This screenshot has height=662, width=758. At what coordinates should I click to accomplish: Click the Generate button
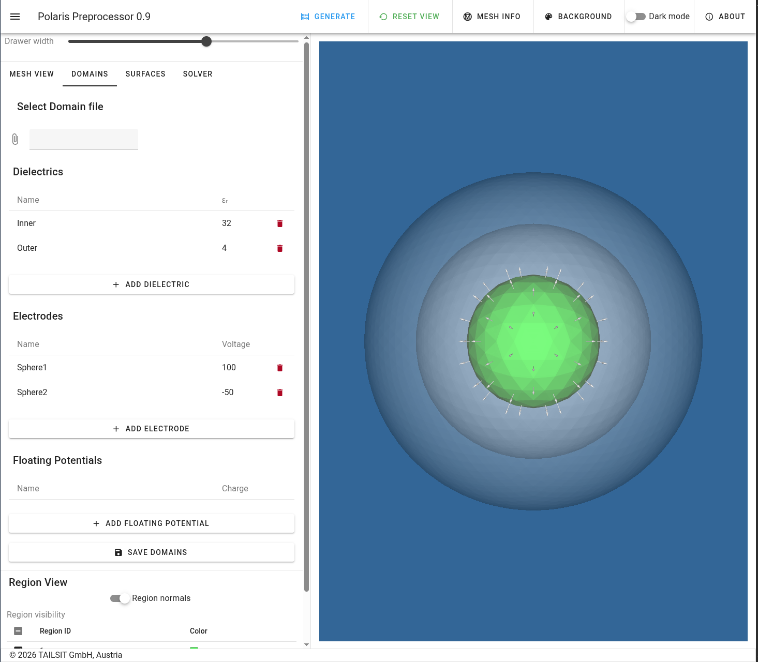(x=328, y=17)
